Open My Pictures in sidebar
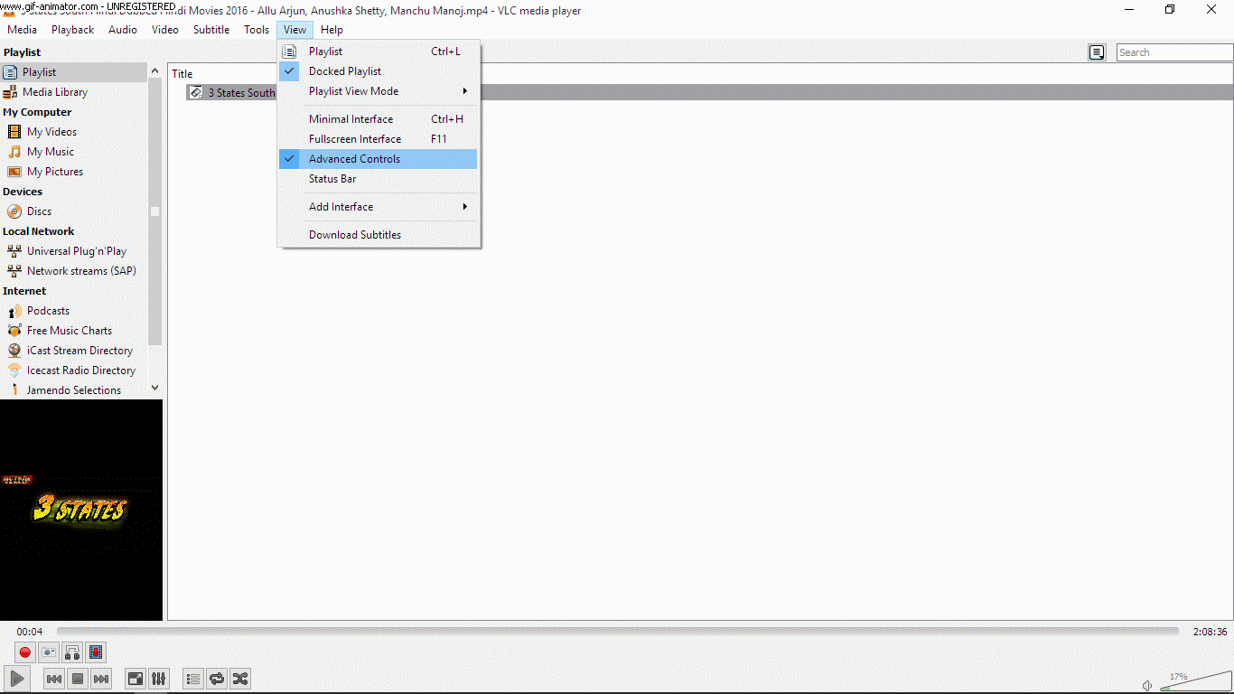The width and height of the screenshot is (1234, 694). (x=74, y=172)
